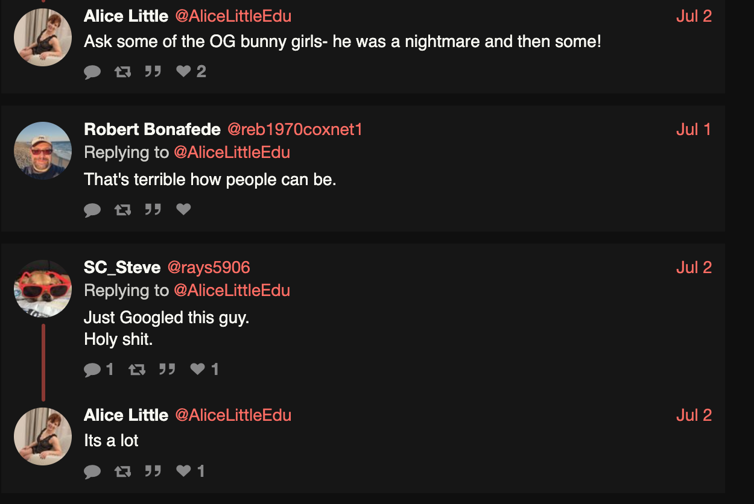
Task: Open @rays5906 profile handle
Action: click(x=208, y=267)
